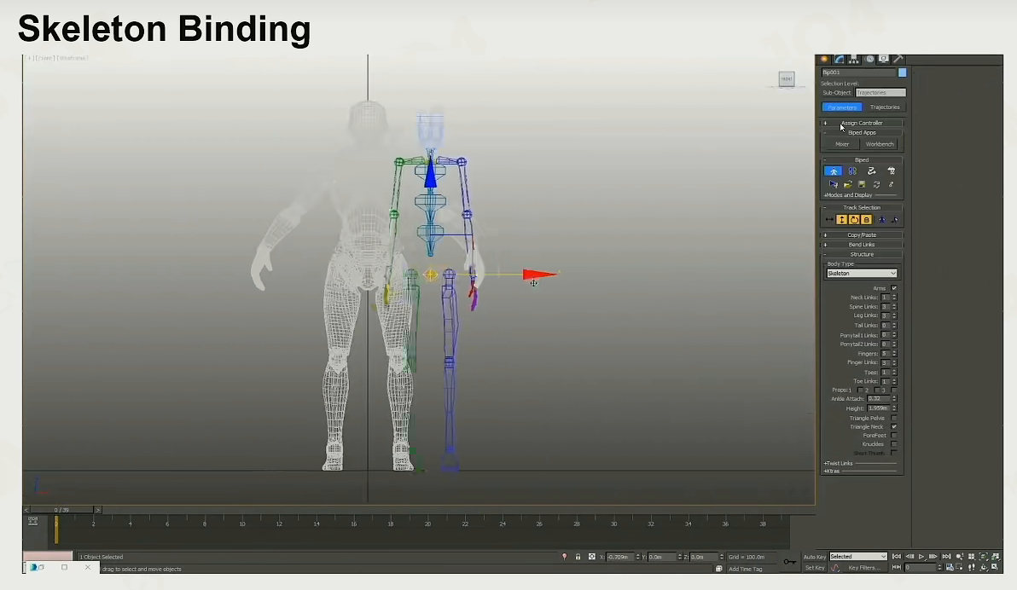Open the Hierarchy command panel tab

click(x=854, y=59)
